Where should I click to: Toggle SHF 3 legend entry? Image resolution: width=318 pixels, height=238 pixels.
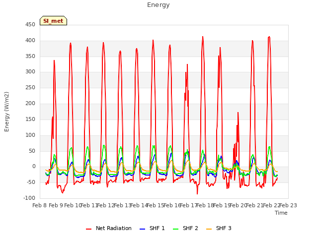coord(219,228)
